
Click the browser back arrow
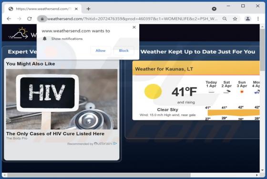click(9, 19)
